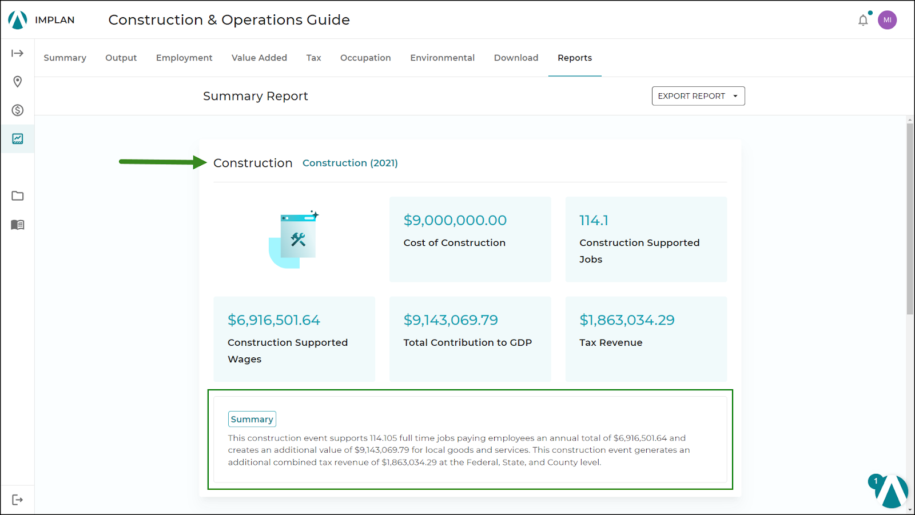This screenshot has height=515, width=915.
Task: Click the IMPLAN logo in the top bar
Action: pyautogui.click(x=17, y=19)
